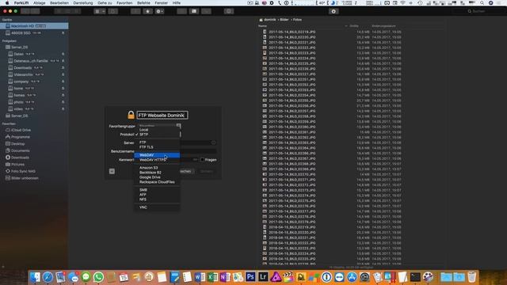Launch Lightroom from the dock

pos(263,277)
